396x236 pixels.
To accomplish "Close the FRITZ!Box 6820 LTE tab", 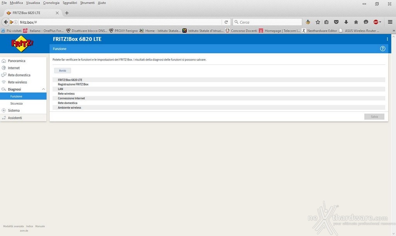I will point(57,13).
